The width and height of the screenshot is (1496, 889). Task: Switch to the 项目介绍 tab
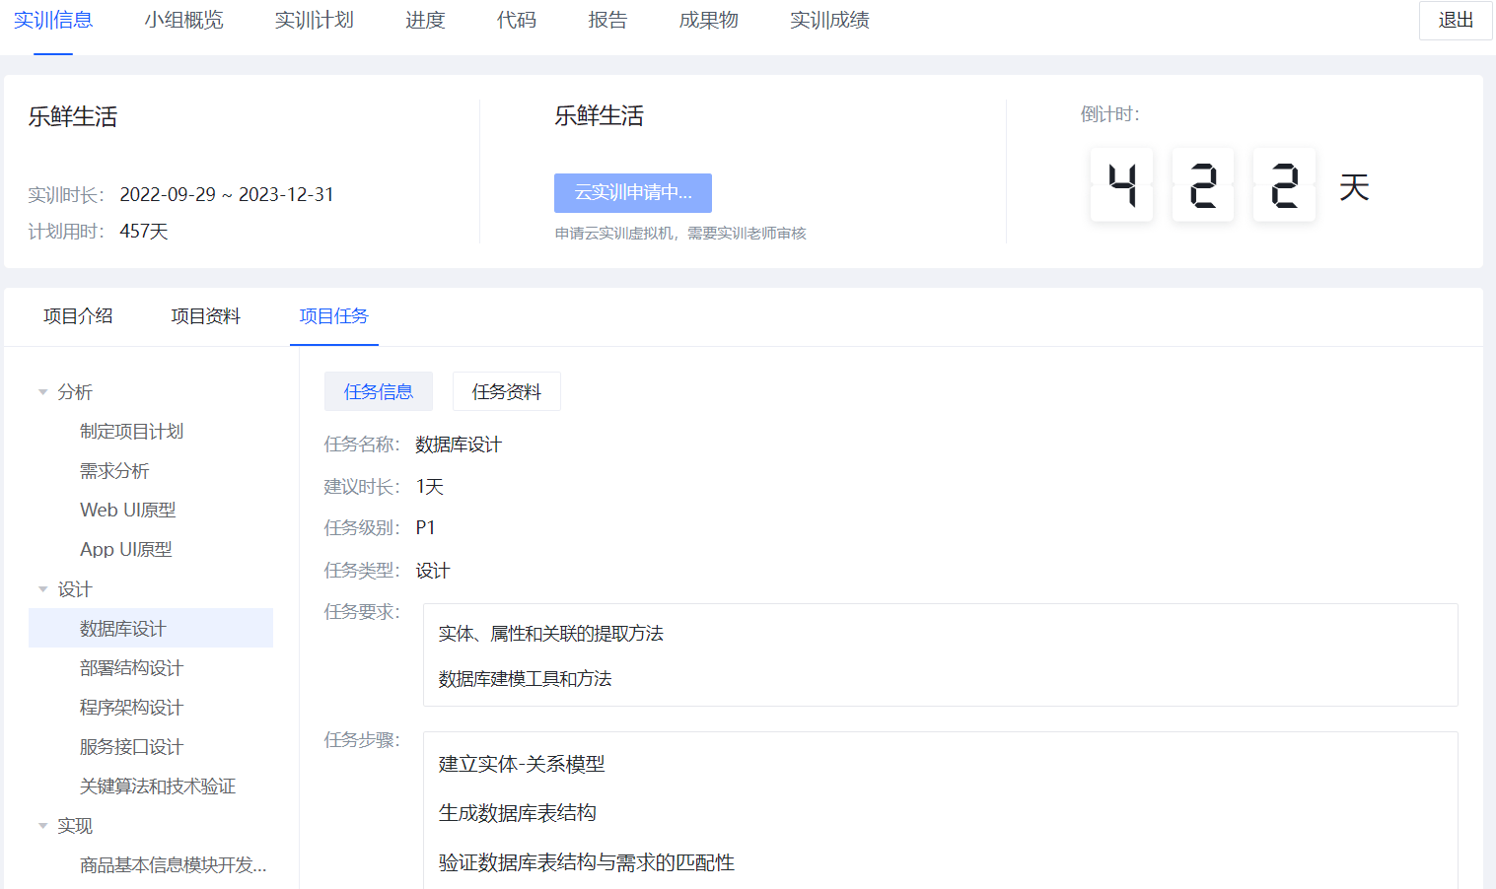[78, 316]
